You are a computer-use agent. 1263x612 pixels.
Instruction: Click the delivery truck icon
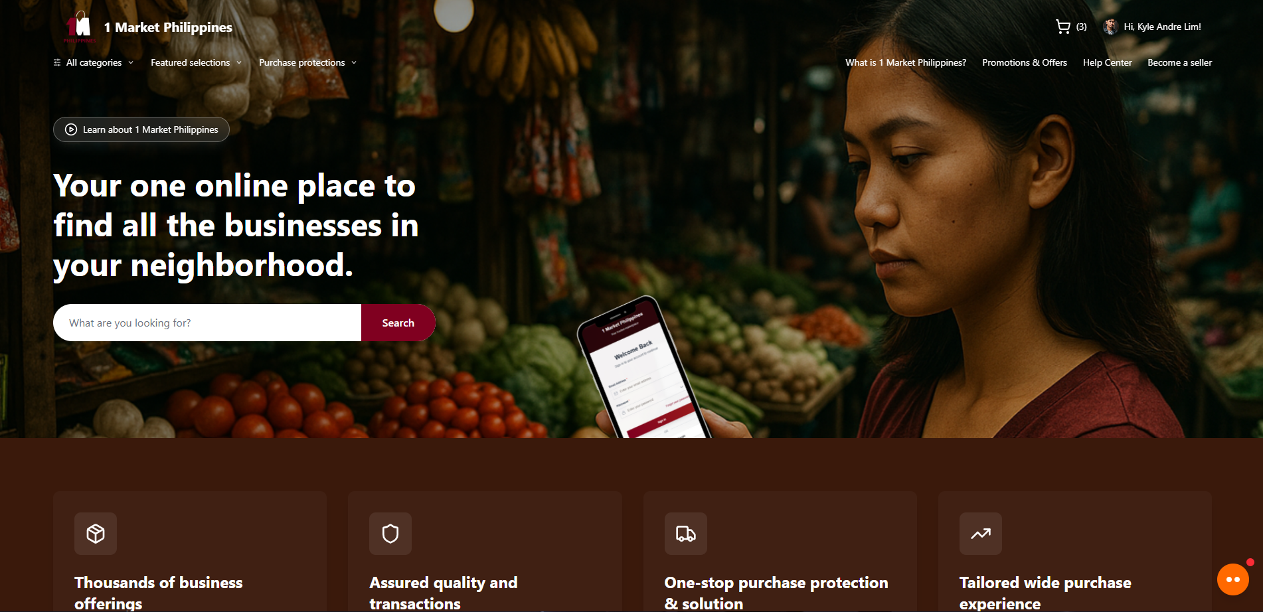[686, 534]
